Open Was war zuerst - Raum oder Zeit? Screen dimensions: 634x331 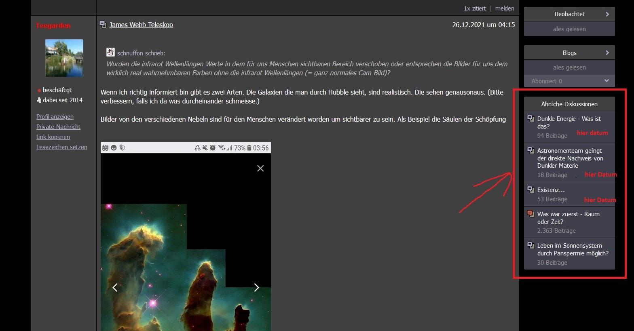[568, 218]
